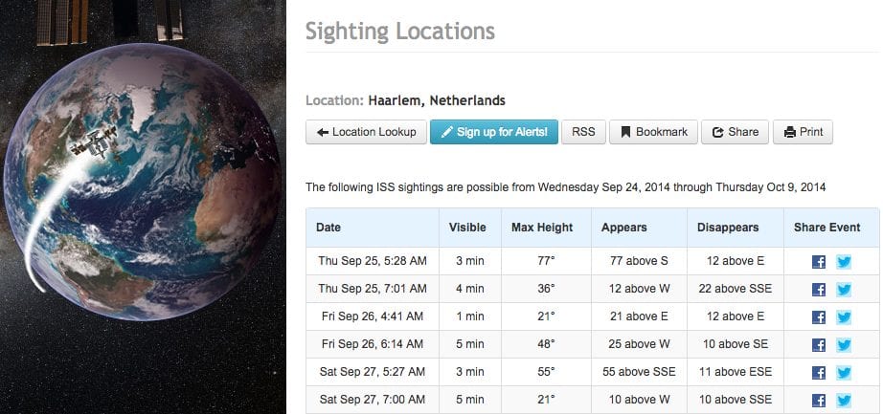Tweet the Fri Sep 26 4:41 AM sighting
The height and width of the screenshot is (414, 883).
844,316
